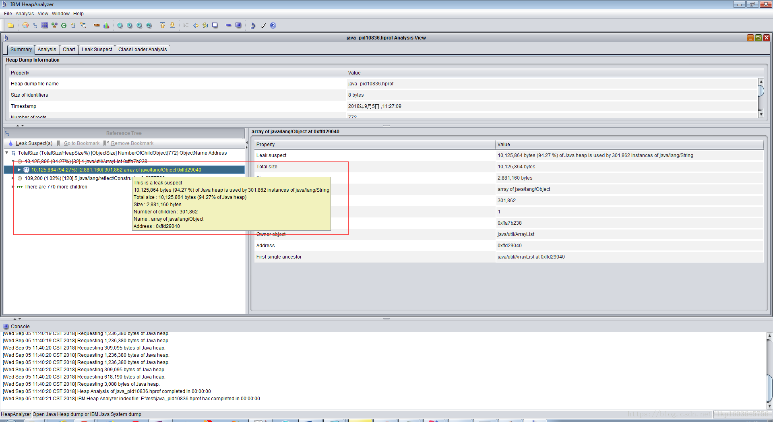The width and height of the screenshot is (773, 422).
Task: Open the Help menu
Action: click(78, 14)
